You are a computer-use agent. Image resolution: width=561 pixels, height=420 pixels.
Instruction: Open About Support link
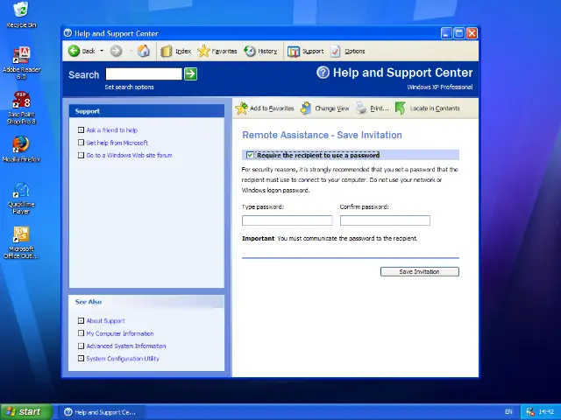[105, 321]
